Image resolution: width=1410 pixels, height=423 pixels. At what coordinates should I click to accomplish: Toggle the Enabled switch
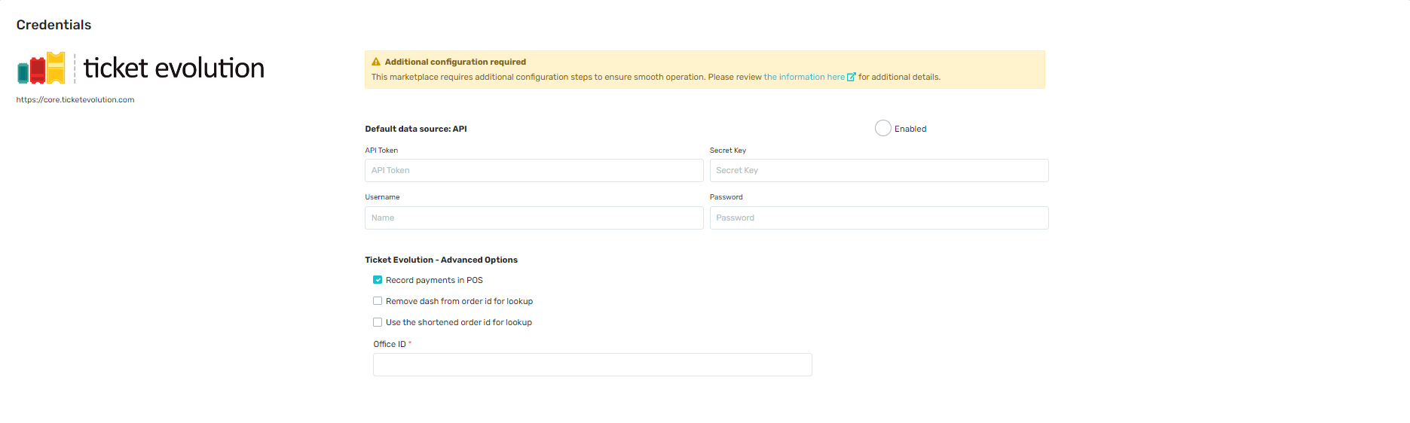click(883, 128)
